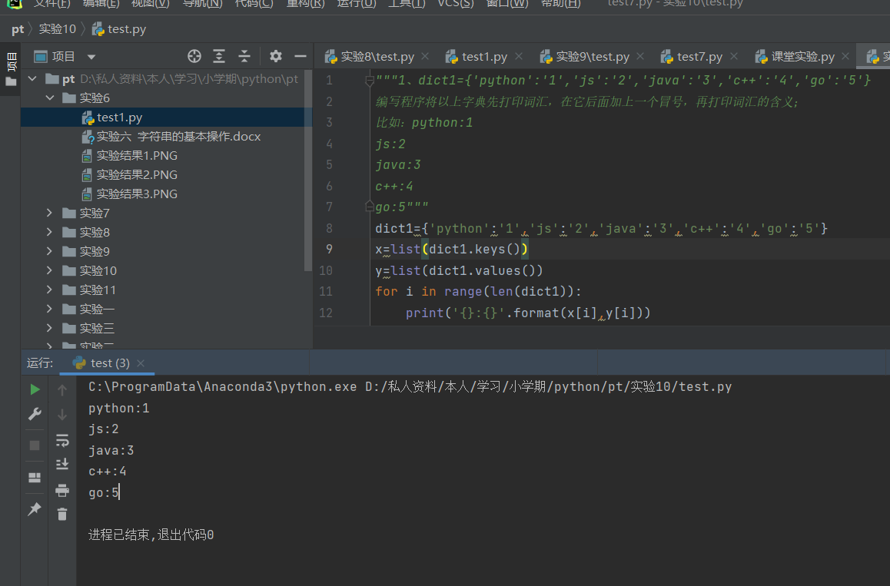
Task: Click the print icon in the run console
Action: [62, 490]
